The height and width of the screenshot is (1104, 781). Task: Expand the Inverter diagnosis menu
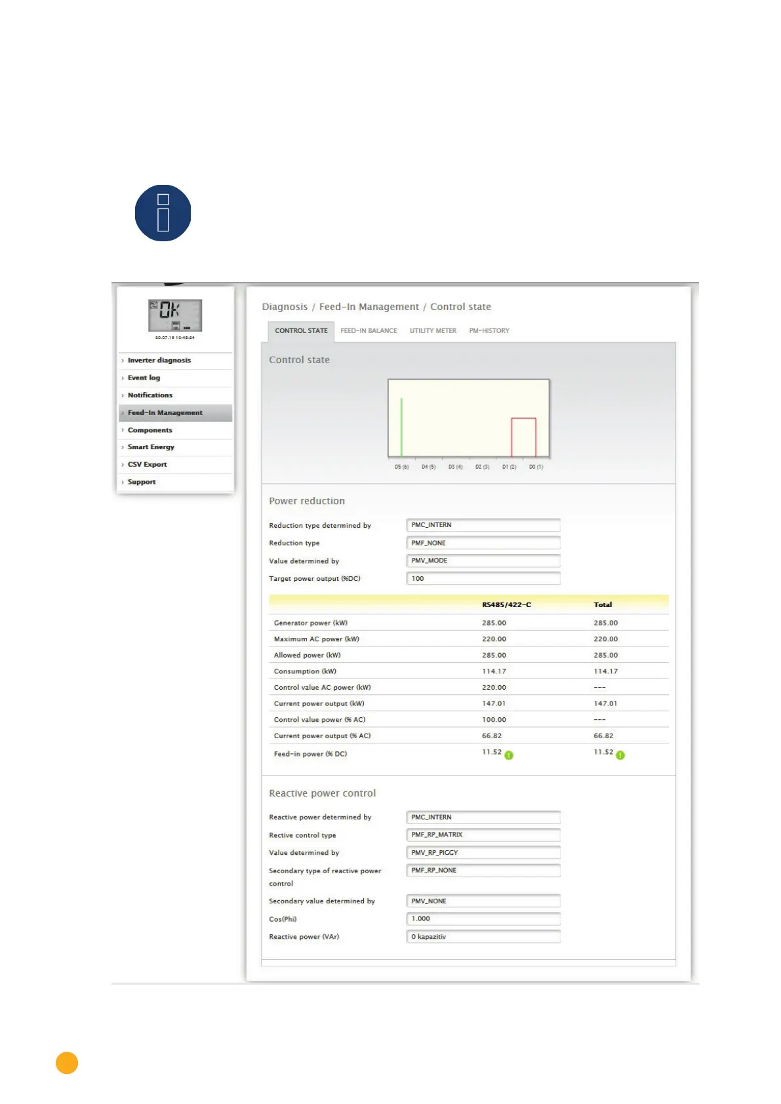(x=159, y=361)
